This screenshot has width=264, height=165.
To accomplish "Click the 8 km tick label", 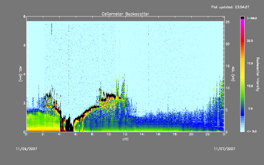I will (x=24, y=16).
